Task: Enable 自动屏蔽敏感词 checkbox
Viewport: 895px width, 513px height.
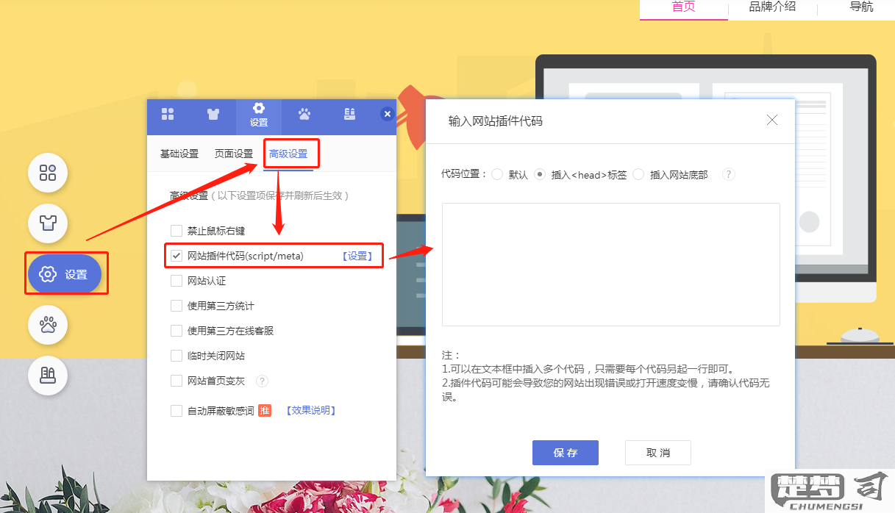Action: coord(176,411)
